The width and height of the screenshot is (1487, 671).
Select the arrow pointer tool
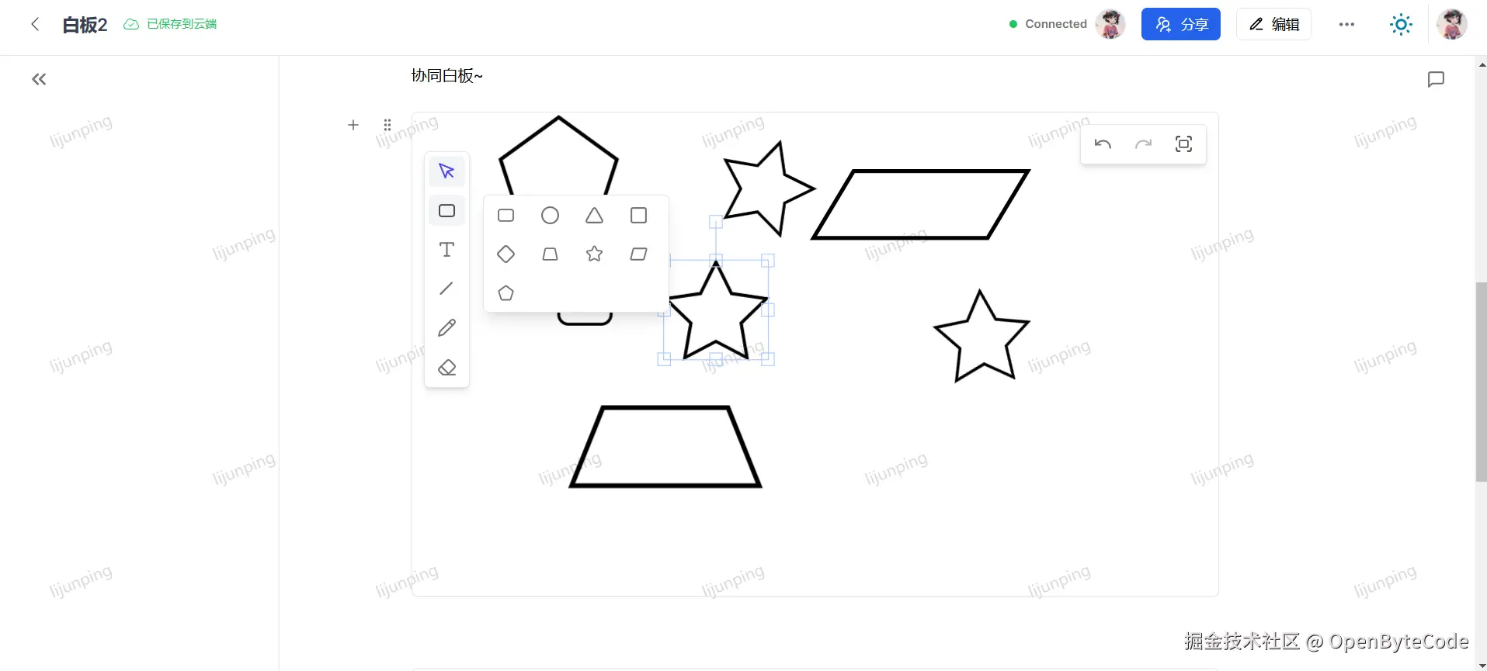click(x=446, y=171)
